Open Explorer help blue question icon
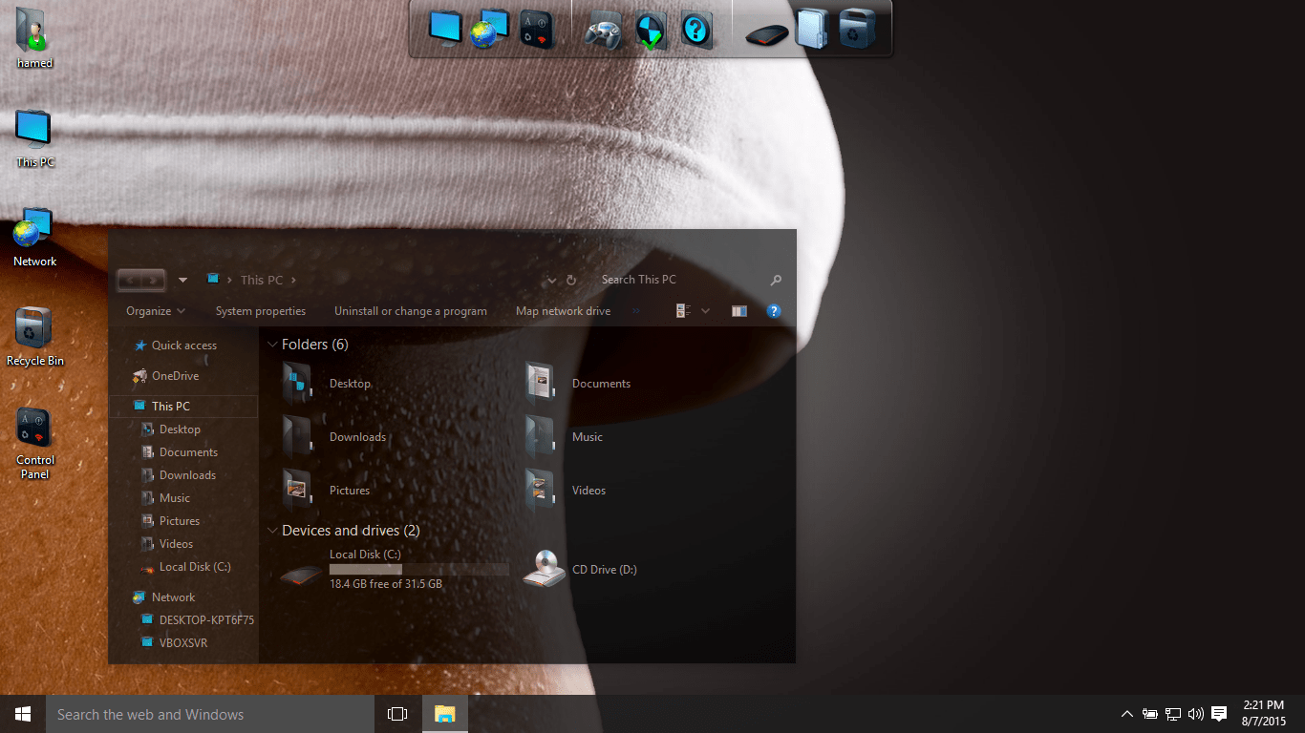 774,311
